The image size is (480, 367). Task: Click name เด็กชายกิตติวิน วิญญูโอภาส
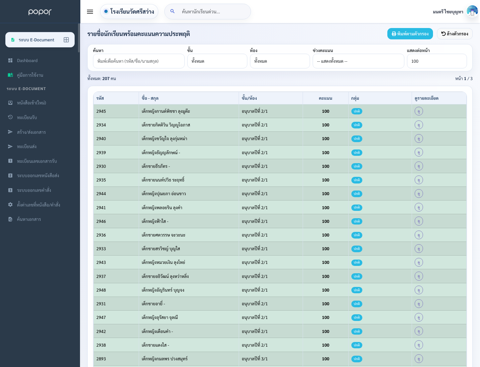pos(166,125)
